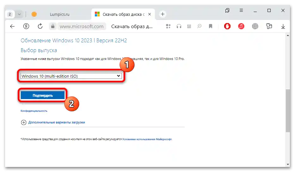Viewport: 295px width, 172px height.
Task: Open 'Условиями использования Майкрософт' link
Action: pos(147,139)
